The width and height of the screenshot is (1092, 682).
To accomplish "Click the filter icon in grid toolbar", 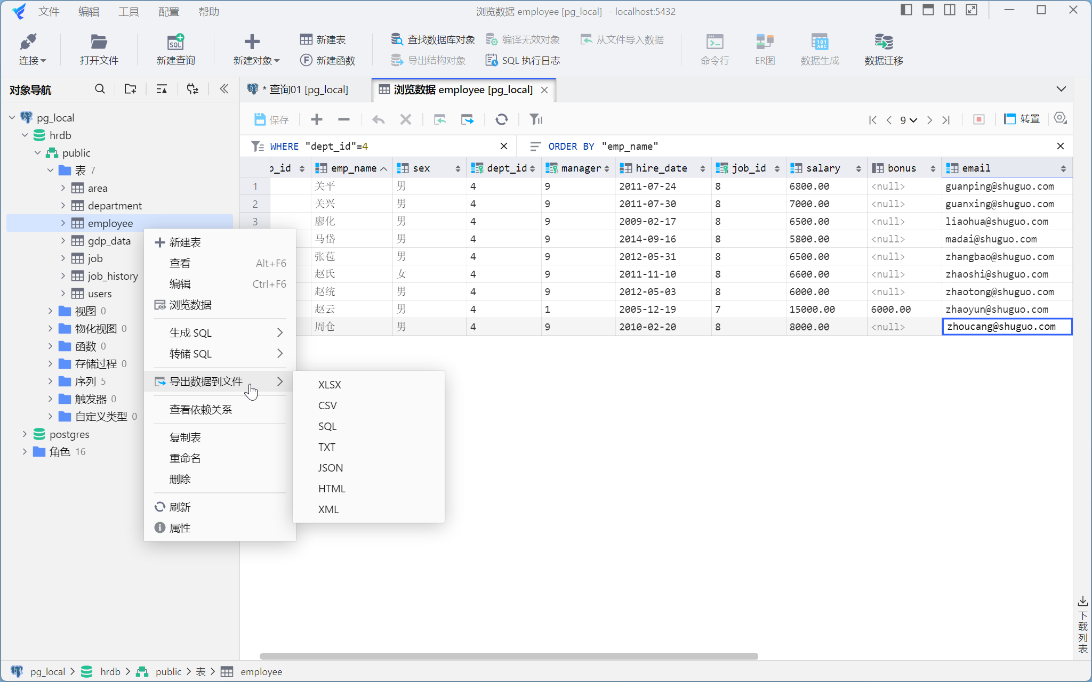I will click(x=536, y=119).
